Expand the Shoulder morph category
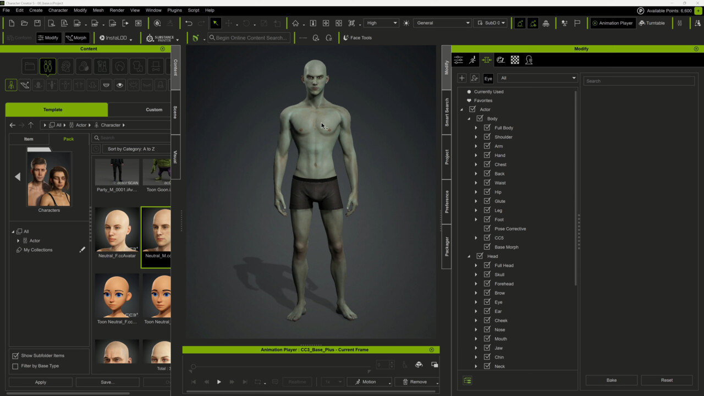 [x=476, y=137]
